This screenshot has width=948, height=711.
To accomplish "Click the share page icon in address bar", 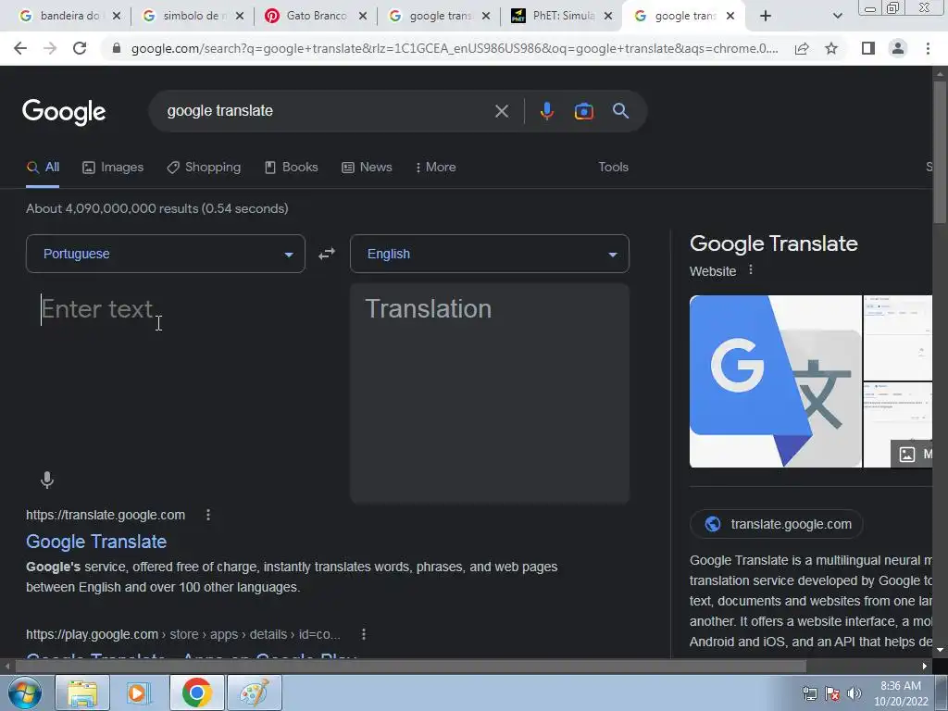I will (x=802, y=48).
